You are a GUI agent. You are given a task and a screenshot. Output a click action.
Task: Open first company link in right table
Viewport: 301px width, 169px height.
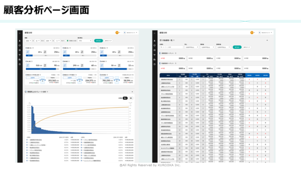(x=167, y=79)
